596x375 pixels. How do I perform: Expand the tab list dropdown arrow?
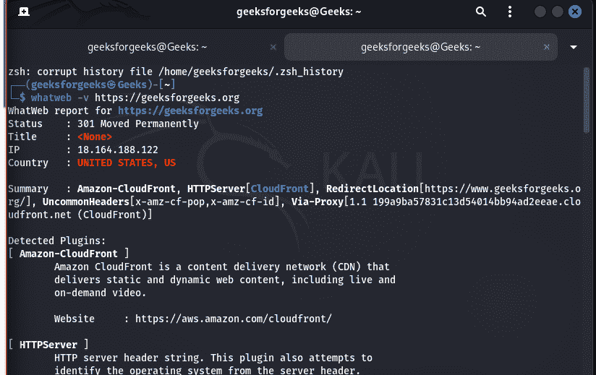click(574, 48)
